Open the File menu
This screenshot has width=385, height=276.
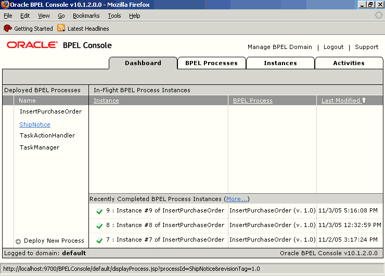coord(8,16)
